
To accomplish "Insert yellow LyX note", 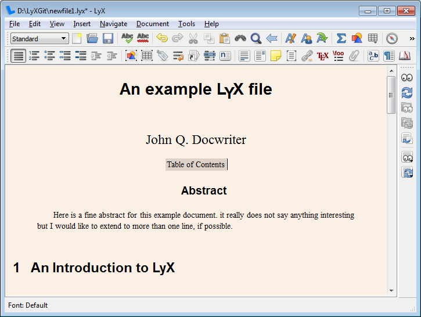I will coord(276,56).
